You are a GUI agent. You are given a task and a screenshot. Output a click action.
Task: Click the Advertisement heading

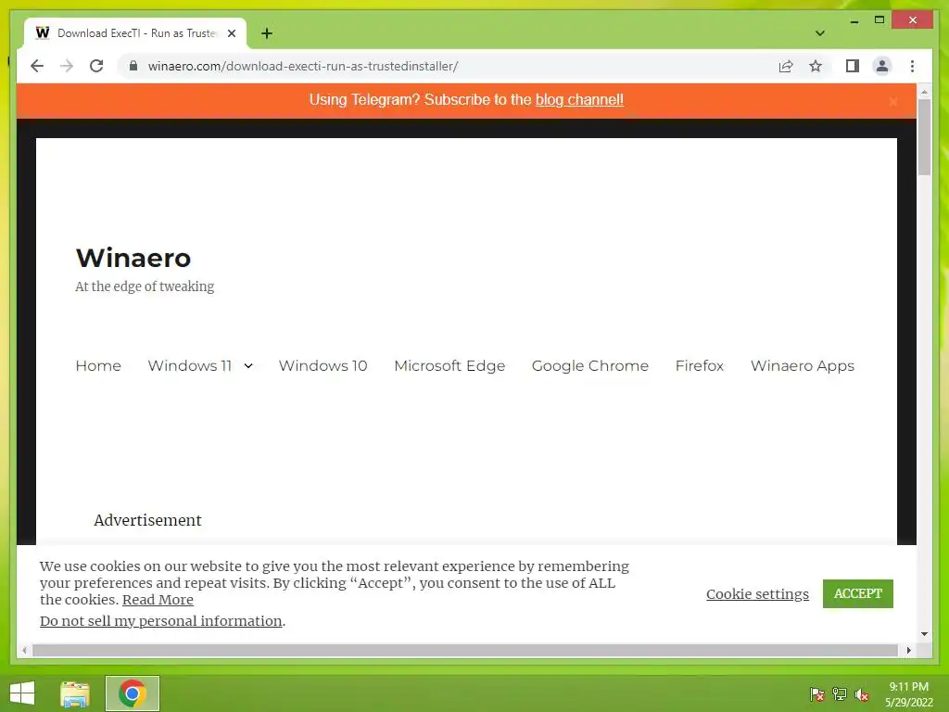click(147, 520)
